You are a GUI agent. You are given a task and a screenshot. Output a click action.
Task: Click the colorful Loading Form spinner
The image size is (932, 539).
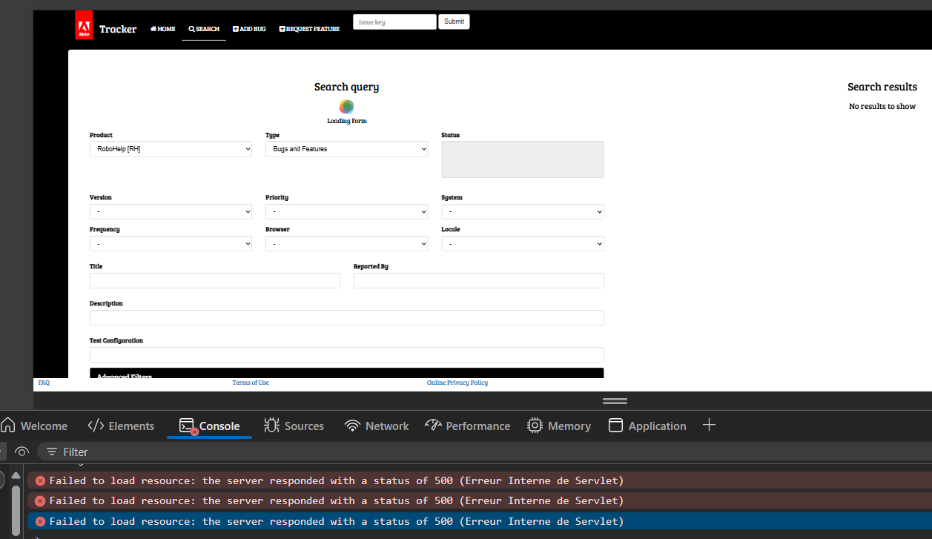point(346,107)
